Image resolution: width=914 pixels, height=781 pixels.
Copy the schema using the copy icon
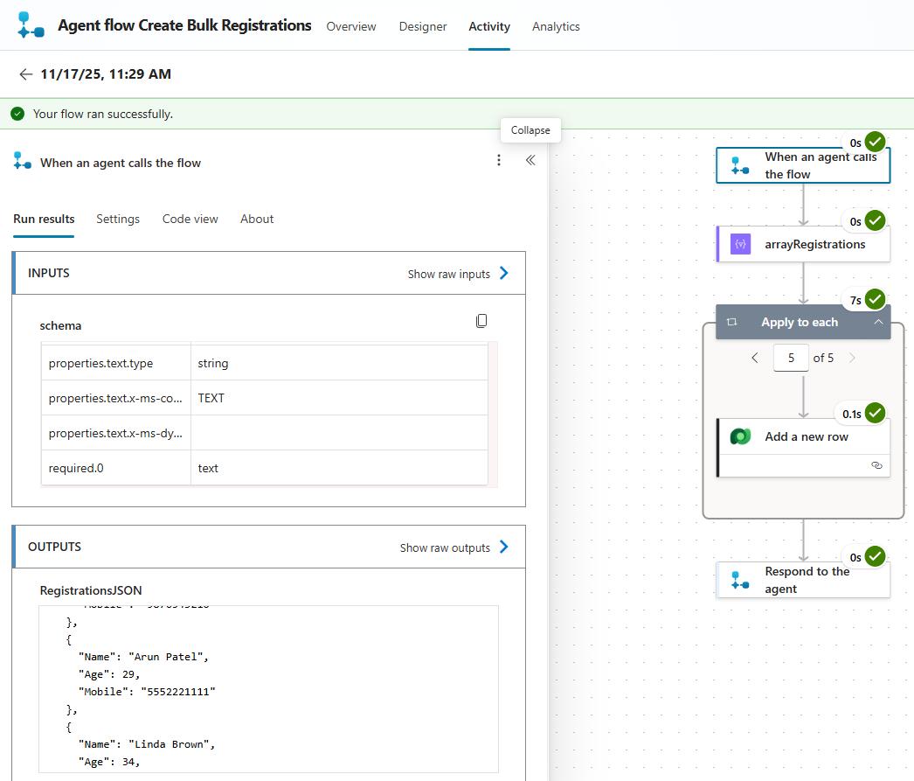[x=481, y=321]
